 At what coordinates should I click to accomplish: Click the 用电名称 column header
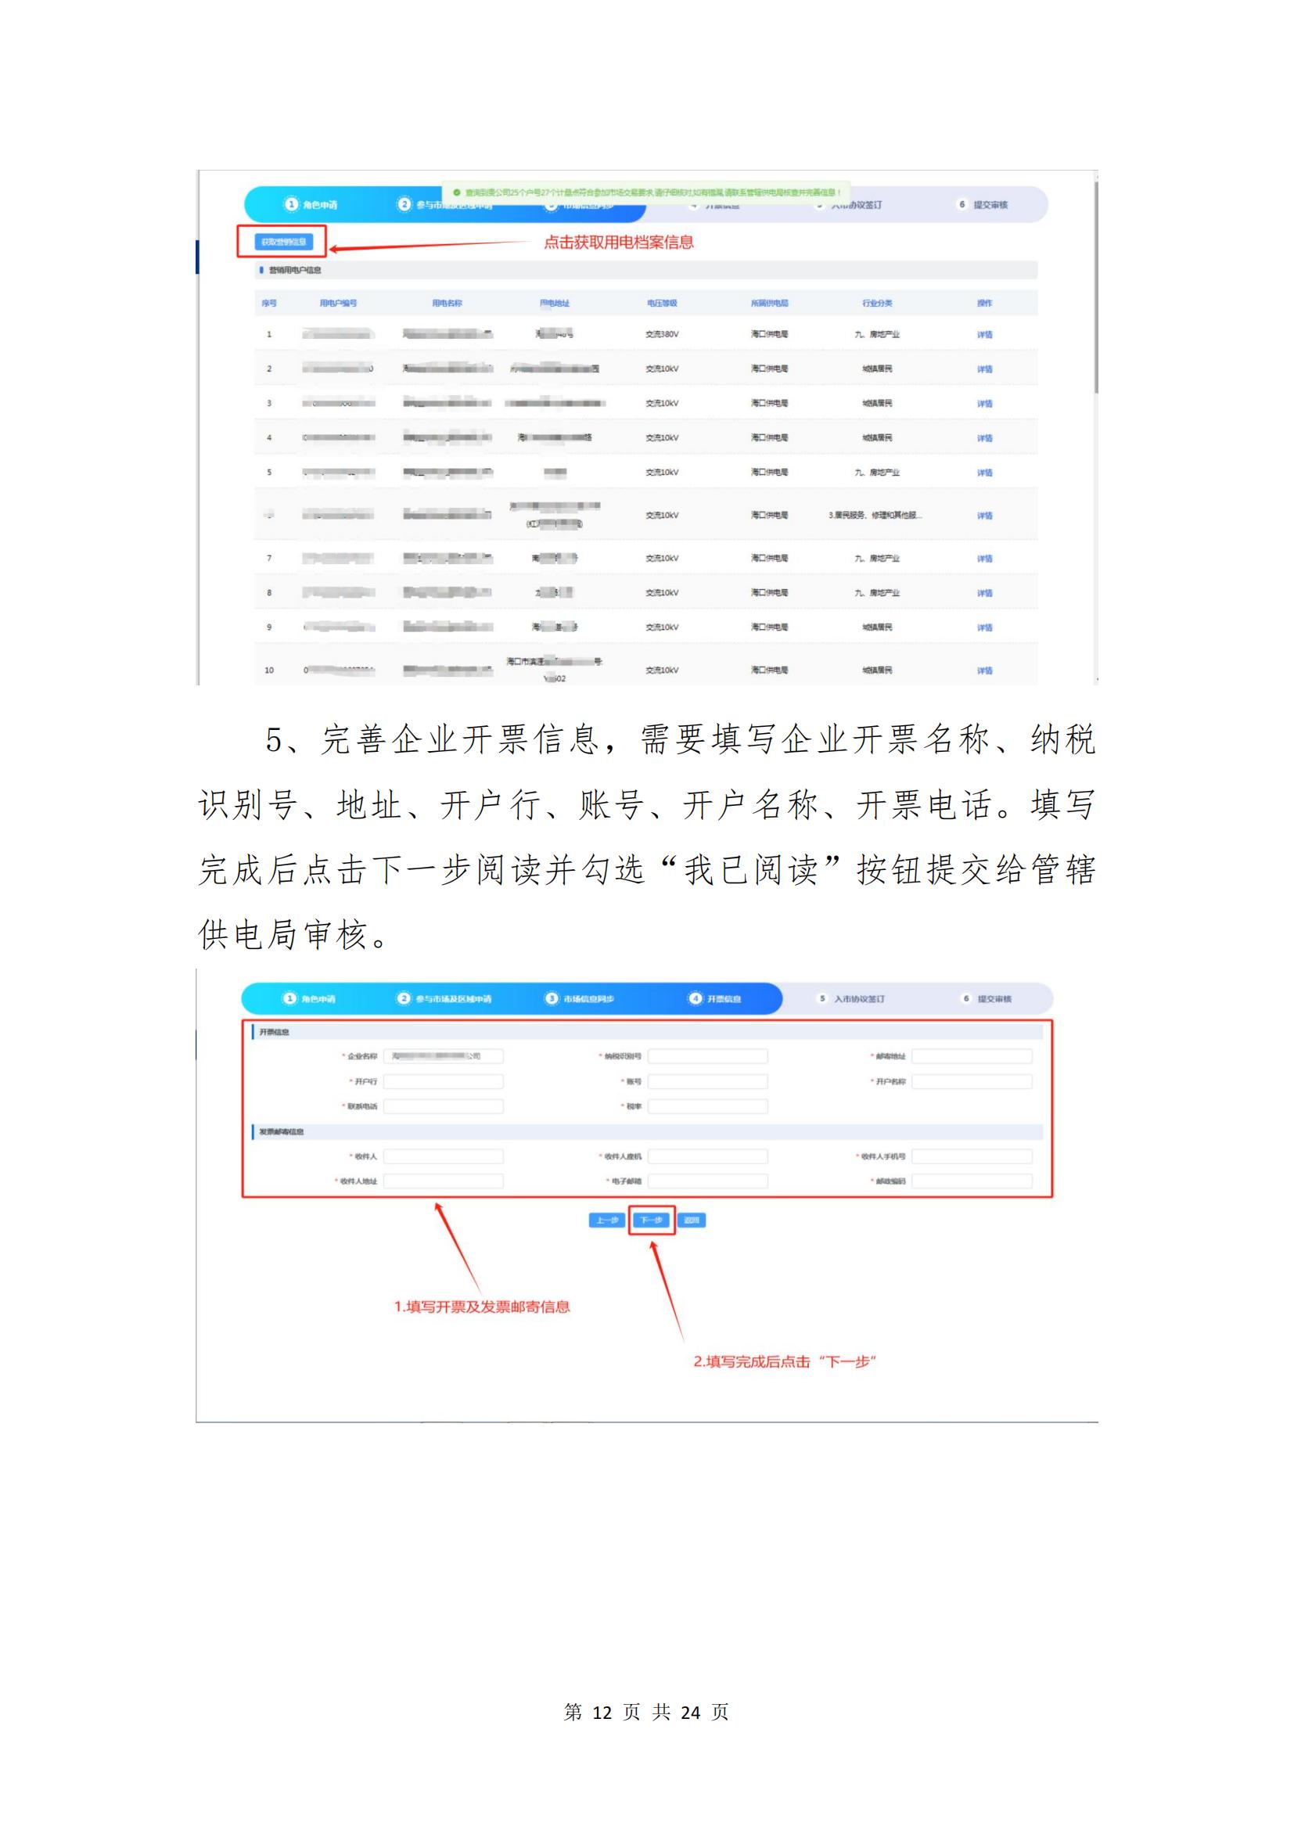(447, 304)
